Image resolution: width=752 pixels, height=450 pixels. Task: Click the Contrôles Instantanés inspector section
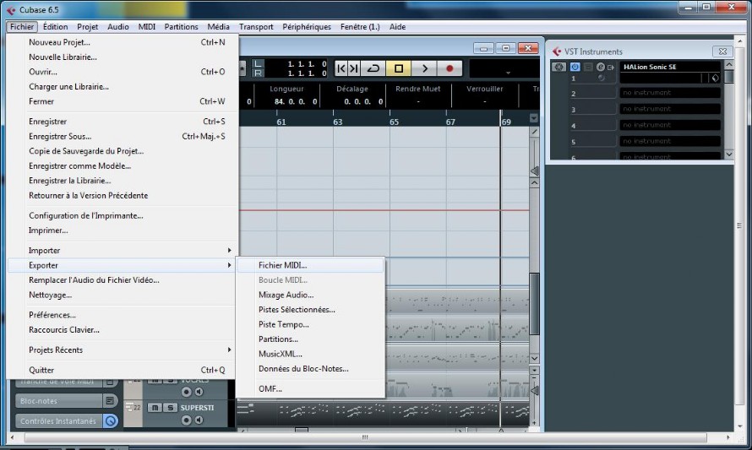click(x=58, y=420)
